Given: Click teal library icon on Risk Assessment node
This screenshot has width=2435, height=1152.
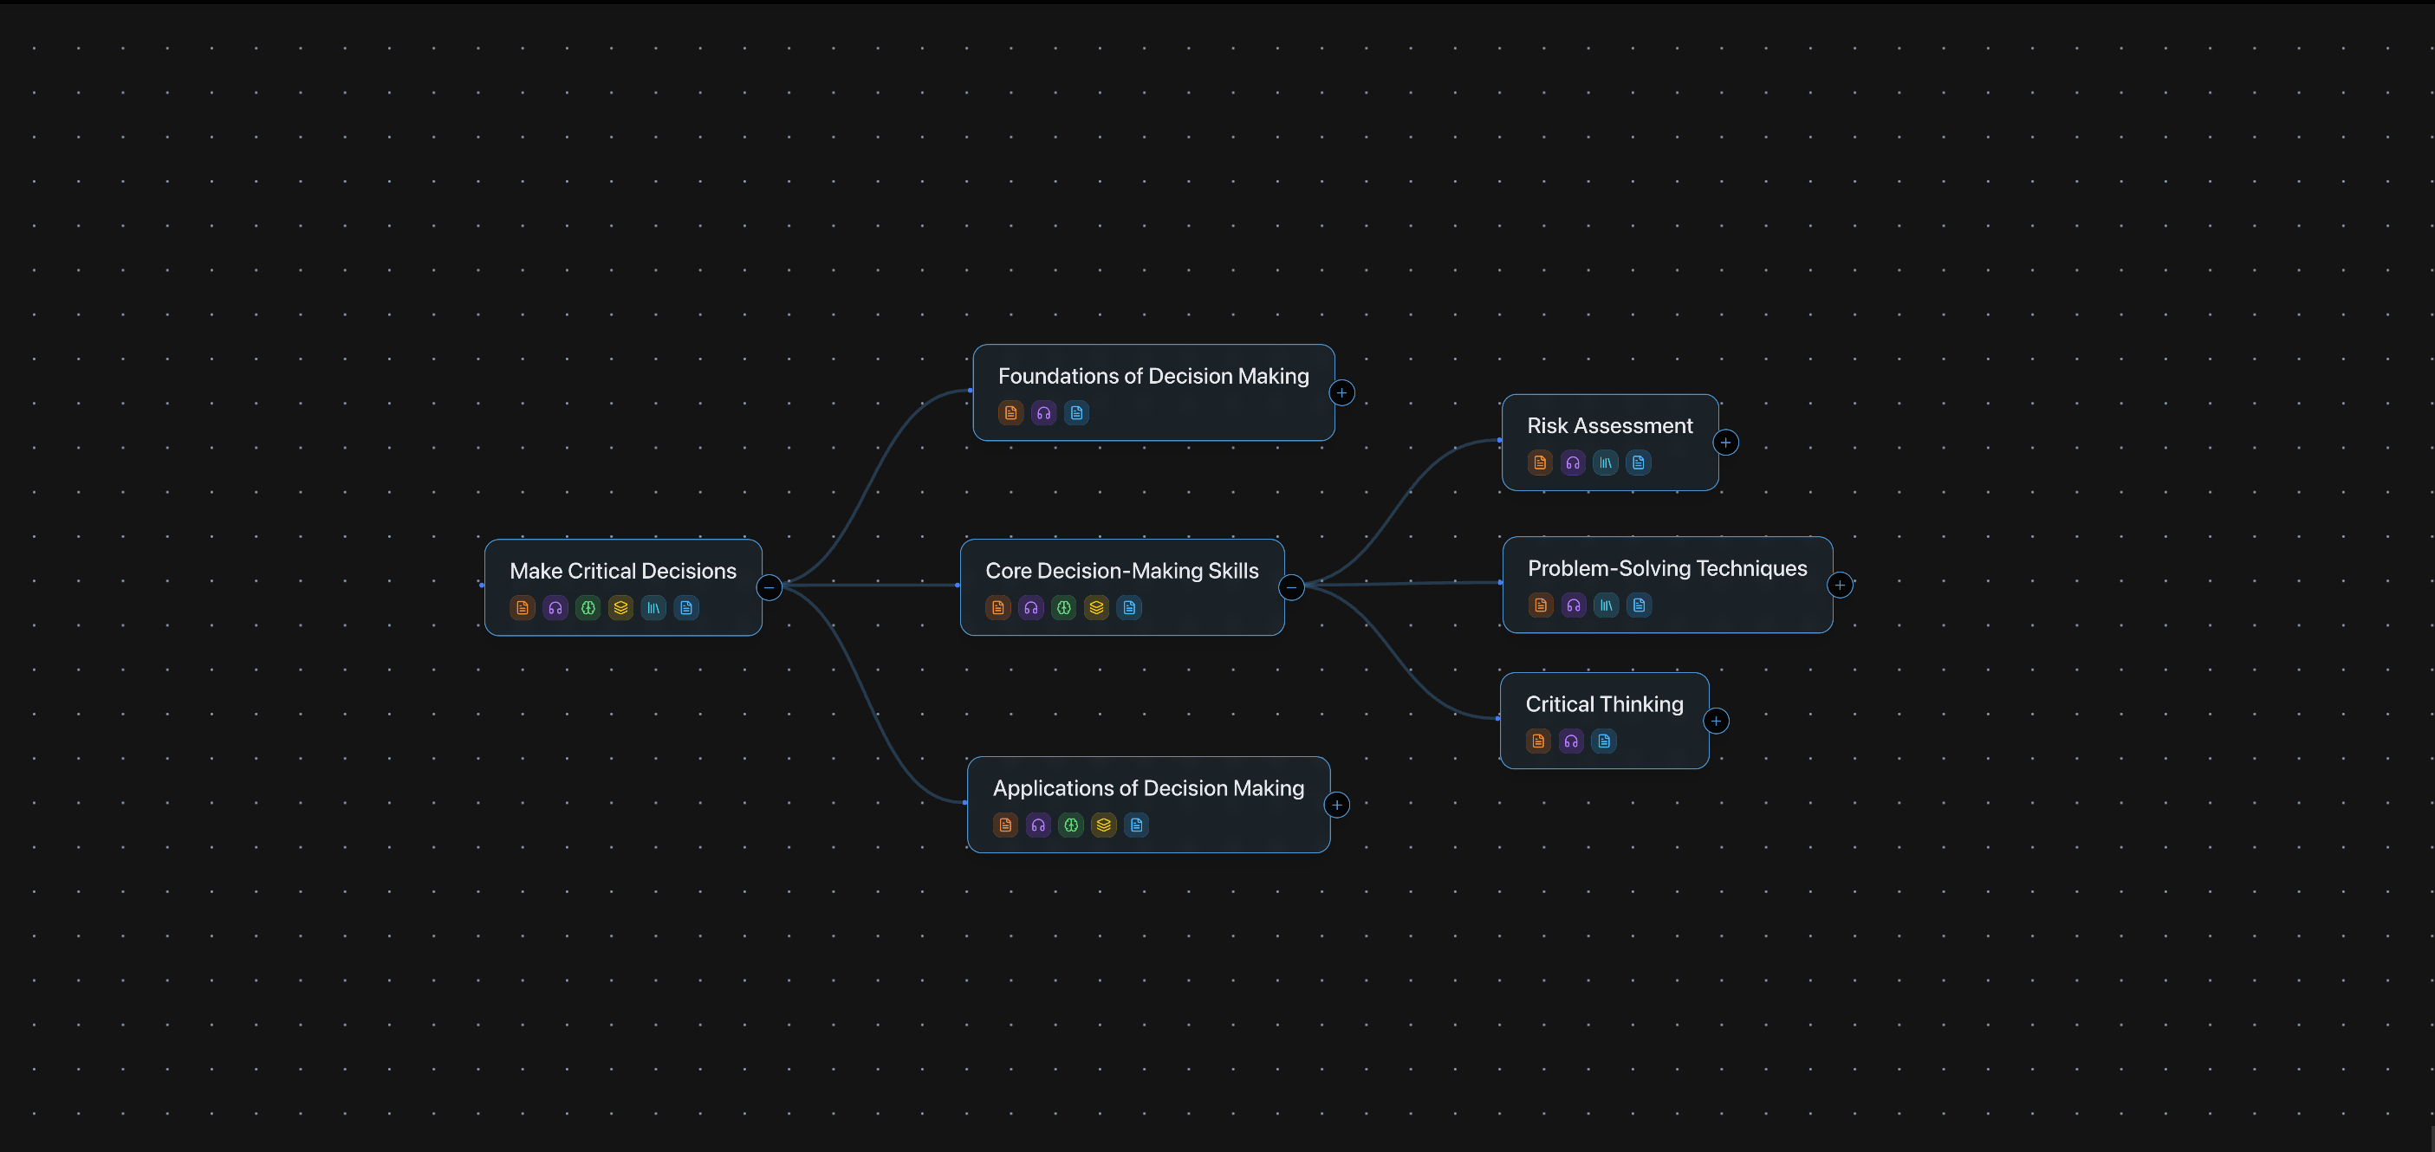Looking at the screenshot, I should pos(1606,463).
